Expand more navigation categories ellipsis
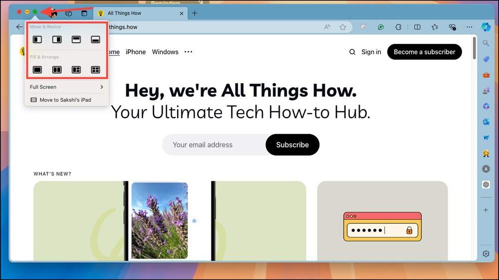This screenshot has height=280, width=499. (189, 52)
